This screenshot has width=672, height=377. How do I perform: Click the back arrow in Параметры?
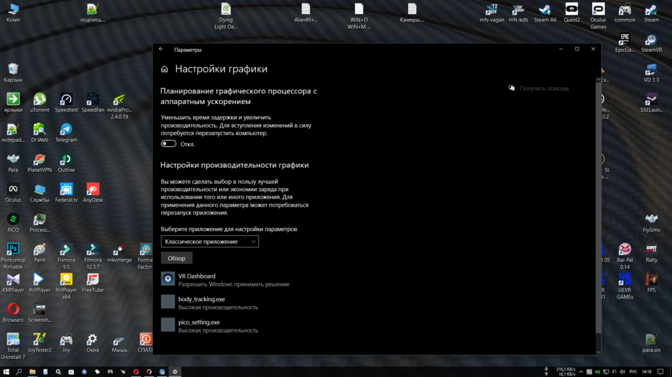[161, 49]
